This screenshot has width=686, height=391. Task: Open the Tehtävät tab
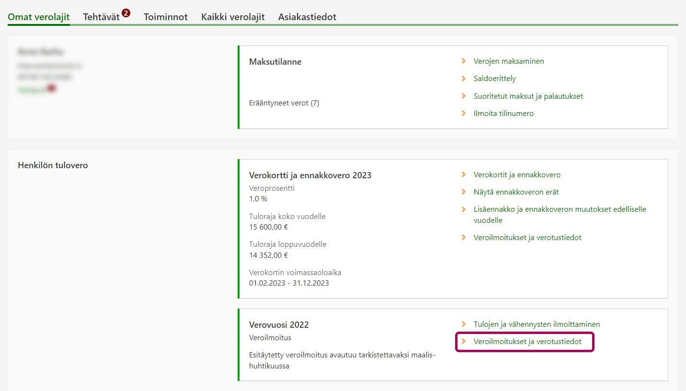(x=101, y=17)
